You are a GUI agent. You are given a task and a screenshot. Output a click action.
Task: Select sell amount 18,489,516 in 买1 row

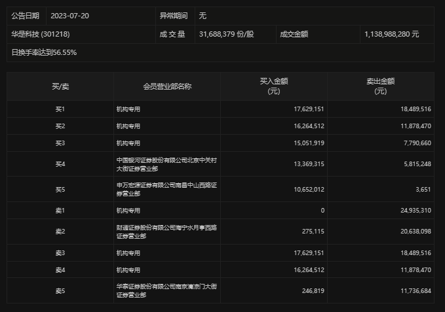tap(416, 109)
